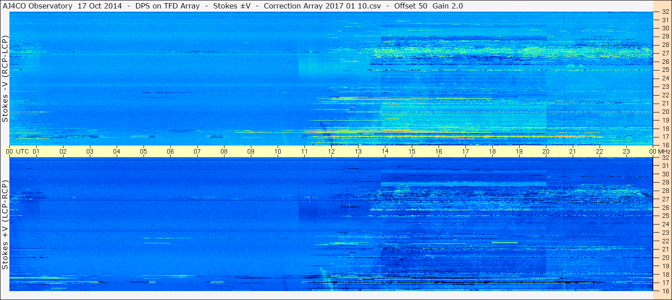The width and height of the screenshot is (672, 300).
Task: Click the 25 MHz label in lower scale
Action: pos(665,216)
